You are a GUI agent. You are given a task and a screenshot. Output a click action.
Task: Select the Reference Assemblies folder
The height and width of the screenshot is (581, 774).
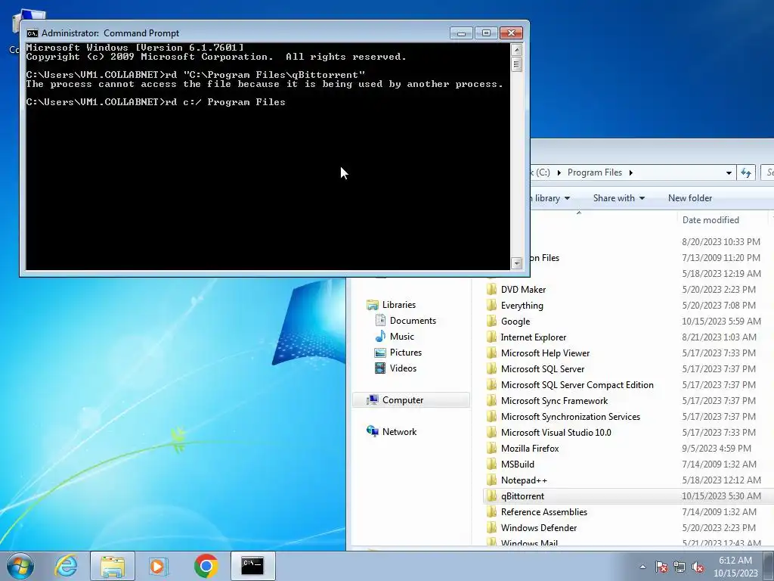tap(544, 512)
